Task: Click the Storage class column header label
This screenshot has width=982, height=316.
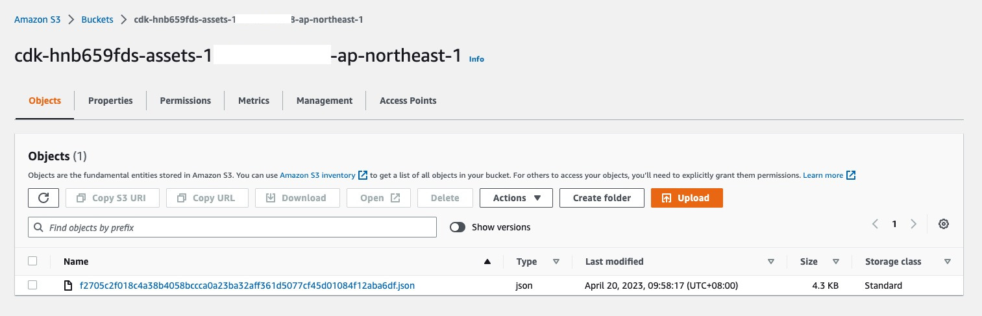Action: (x=893, y=261)
